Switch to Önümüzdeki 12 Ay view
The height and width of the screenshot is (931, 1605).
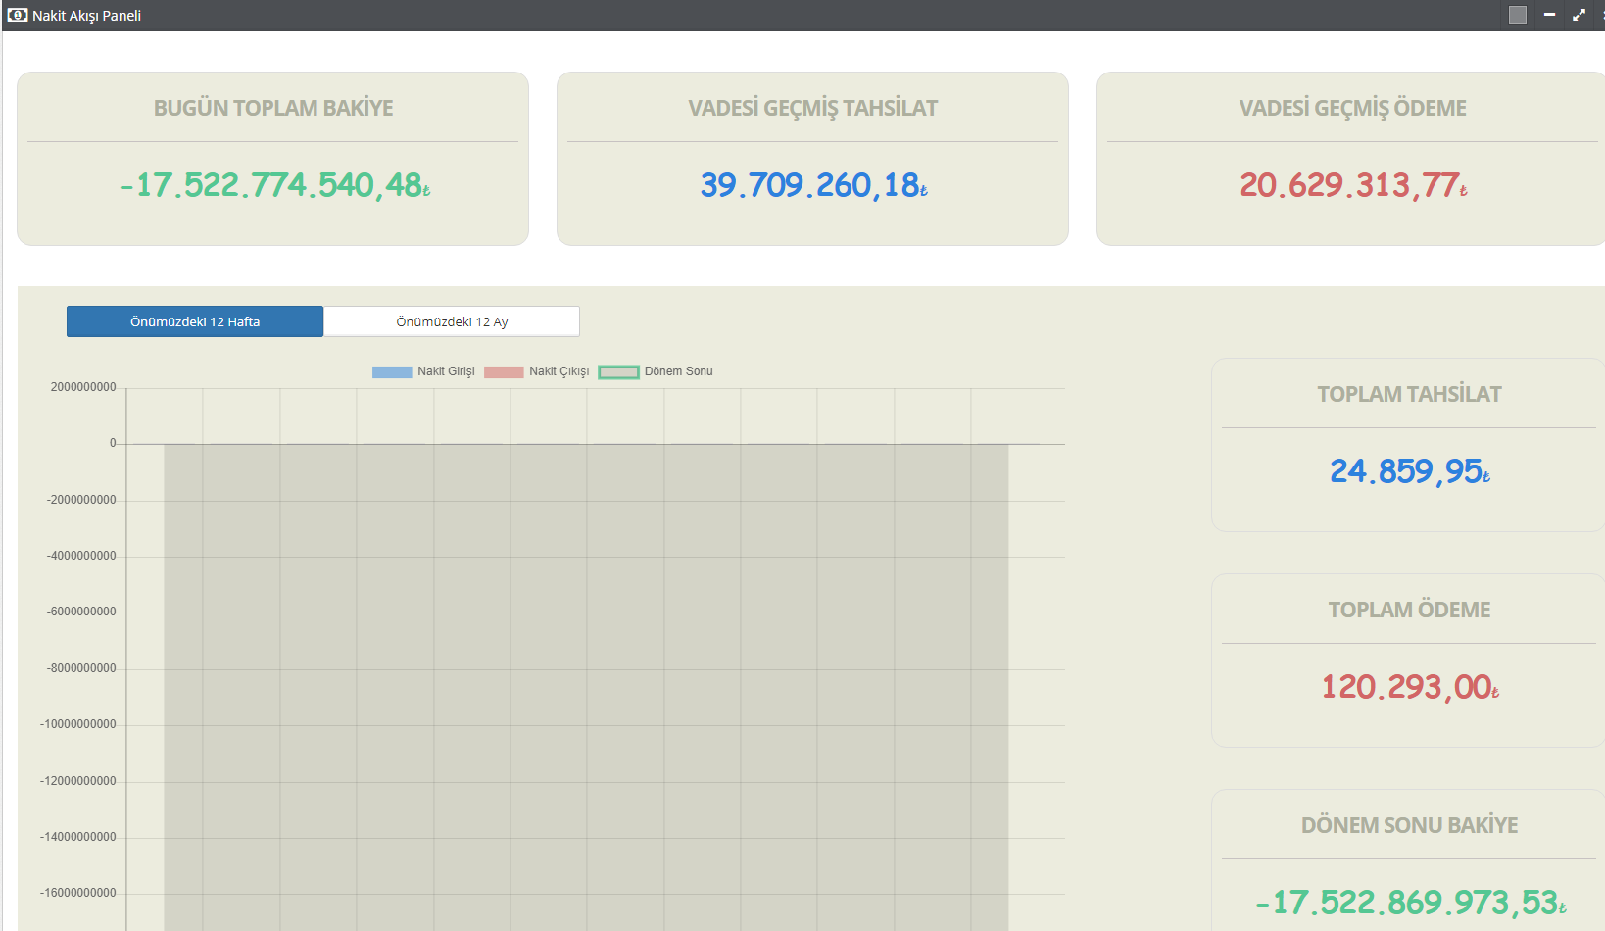tap(452, 321)
